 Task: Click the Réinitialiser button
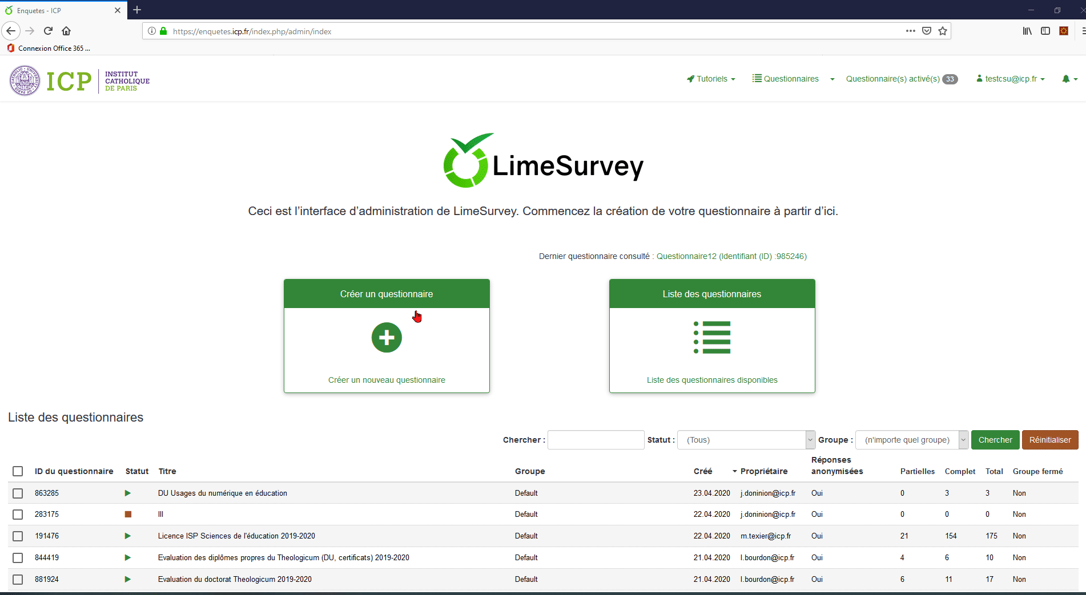(x=1049, y=440)
